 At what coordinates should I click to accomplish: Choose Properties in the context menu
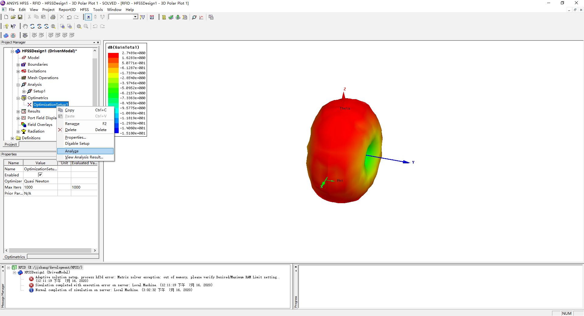[85, 137]
